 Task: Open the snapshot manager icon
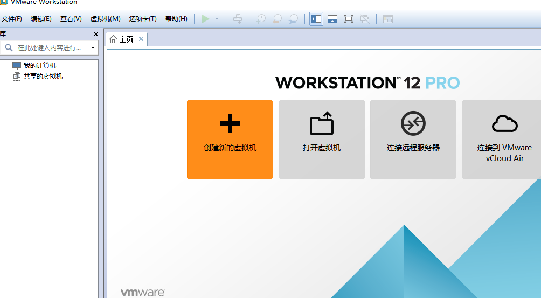(x=293, y=19)
